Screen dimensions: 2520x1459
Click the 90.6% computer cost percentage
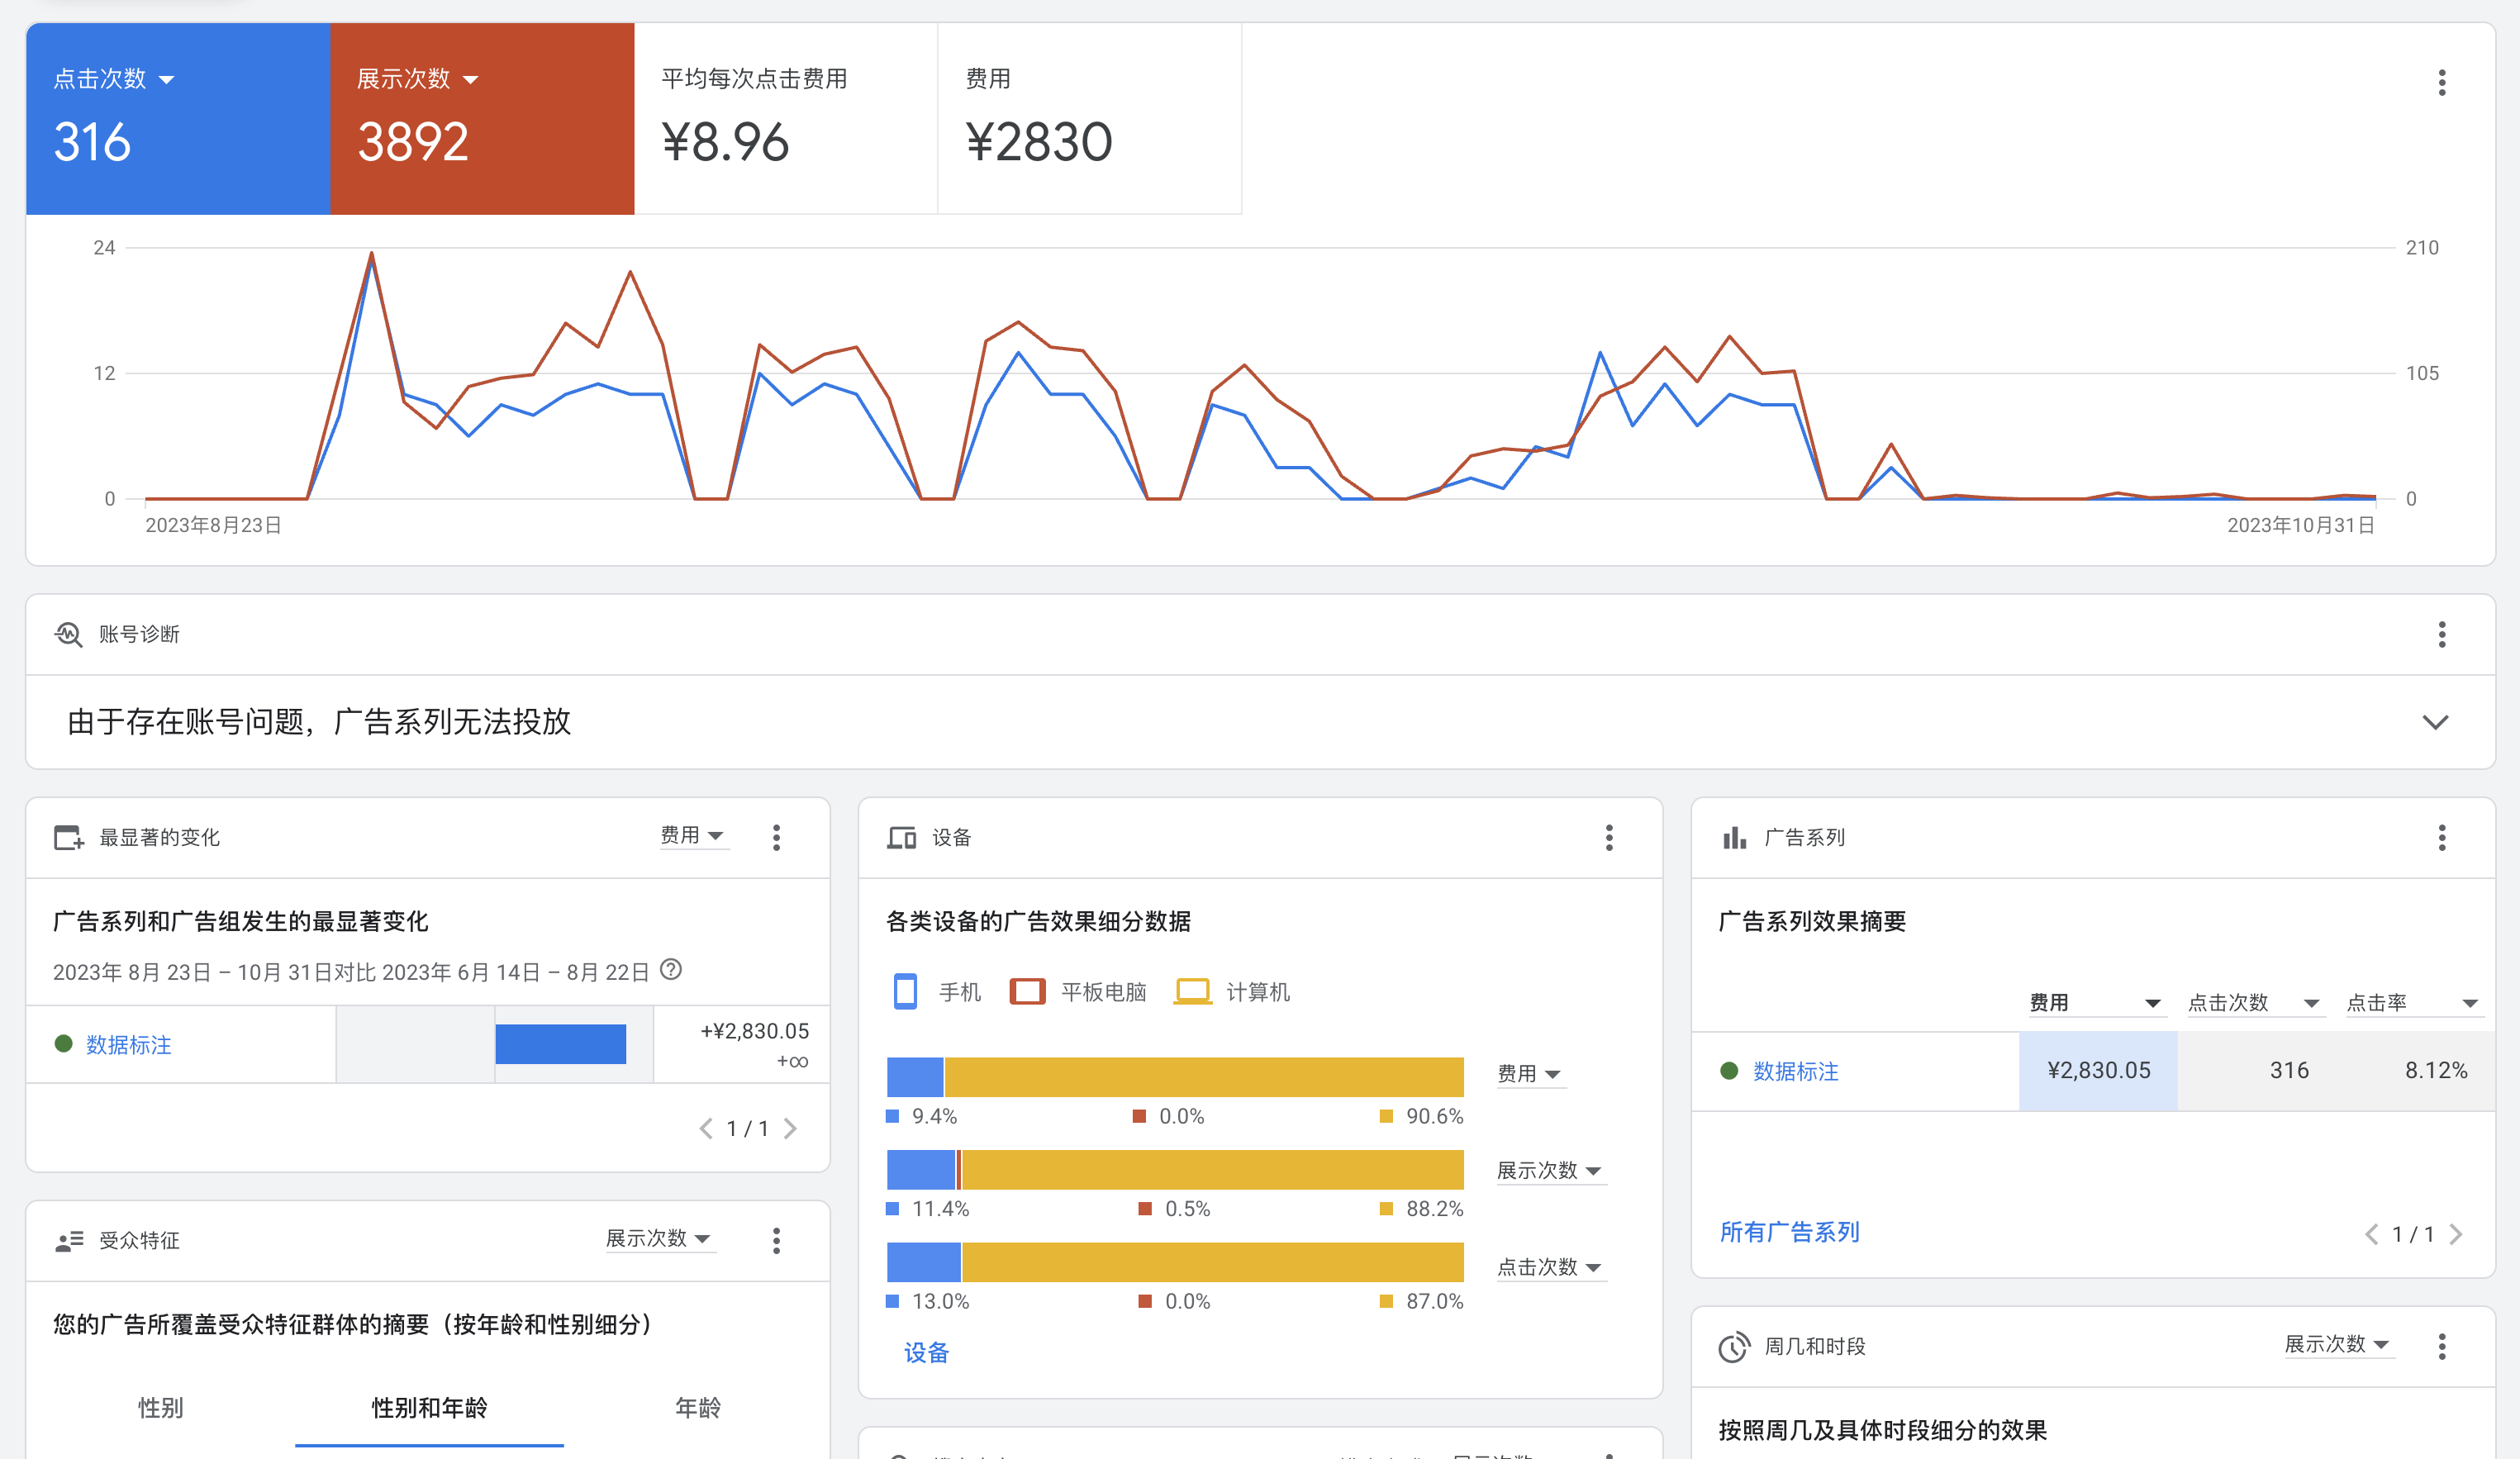point(1434,1117)
